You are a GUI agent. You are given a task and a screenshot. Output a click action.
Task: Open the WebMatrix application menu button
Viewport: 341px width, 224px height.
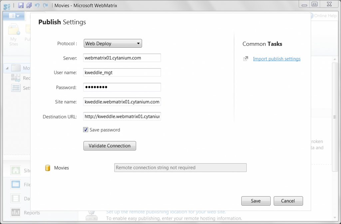tap(14, 16)
